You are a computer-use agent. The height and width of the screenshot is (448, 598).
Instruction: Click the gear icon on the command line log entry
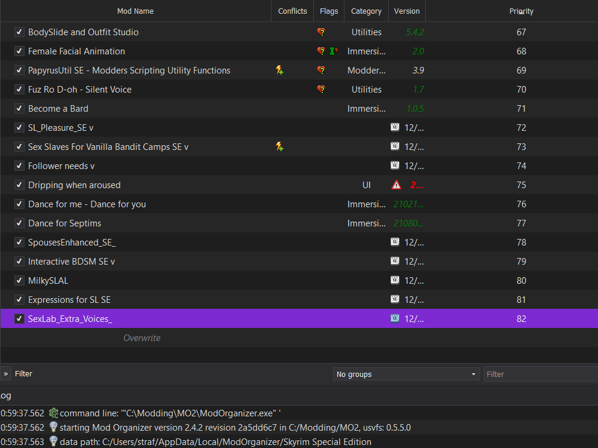(53, 413)
